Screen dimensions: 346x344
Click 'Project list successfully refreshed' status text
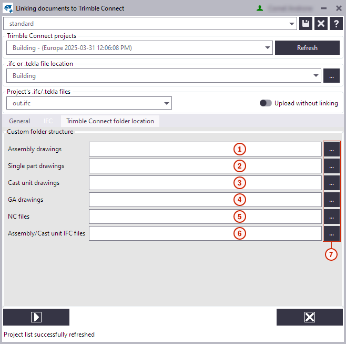[x=49, y=335]
